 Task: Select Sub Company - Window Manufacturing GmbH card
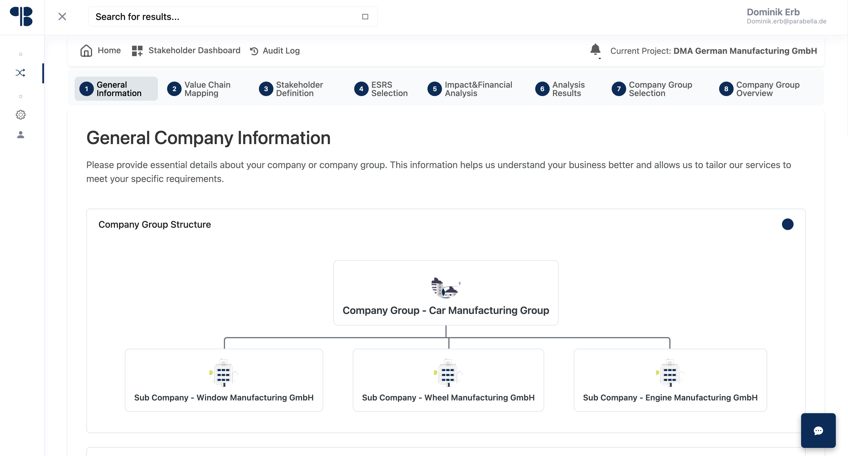click(x=224, y=380)
